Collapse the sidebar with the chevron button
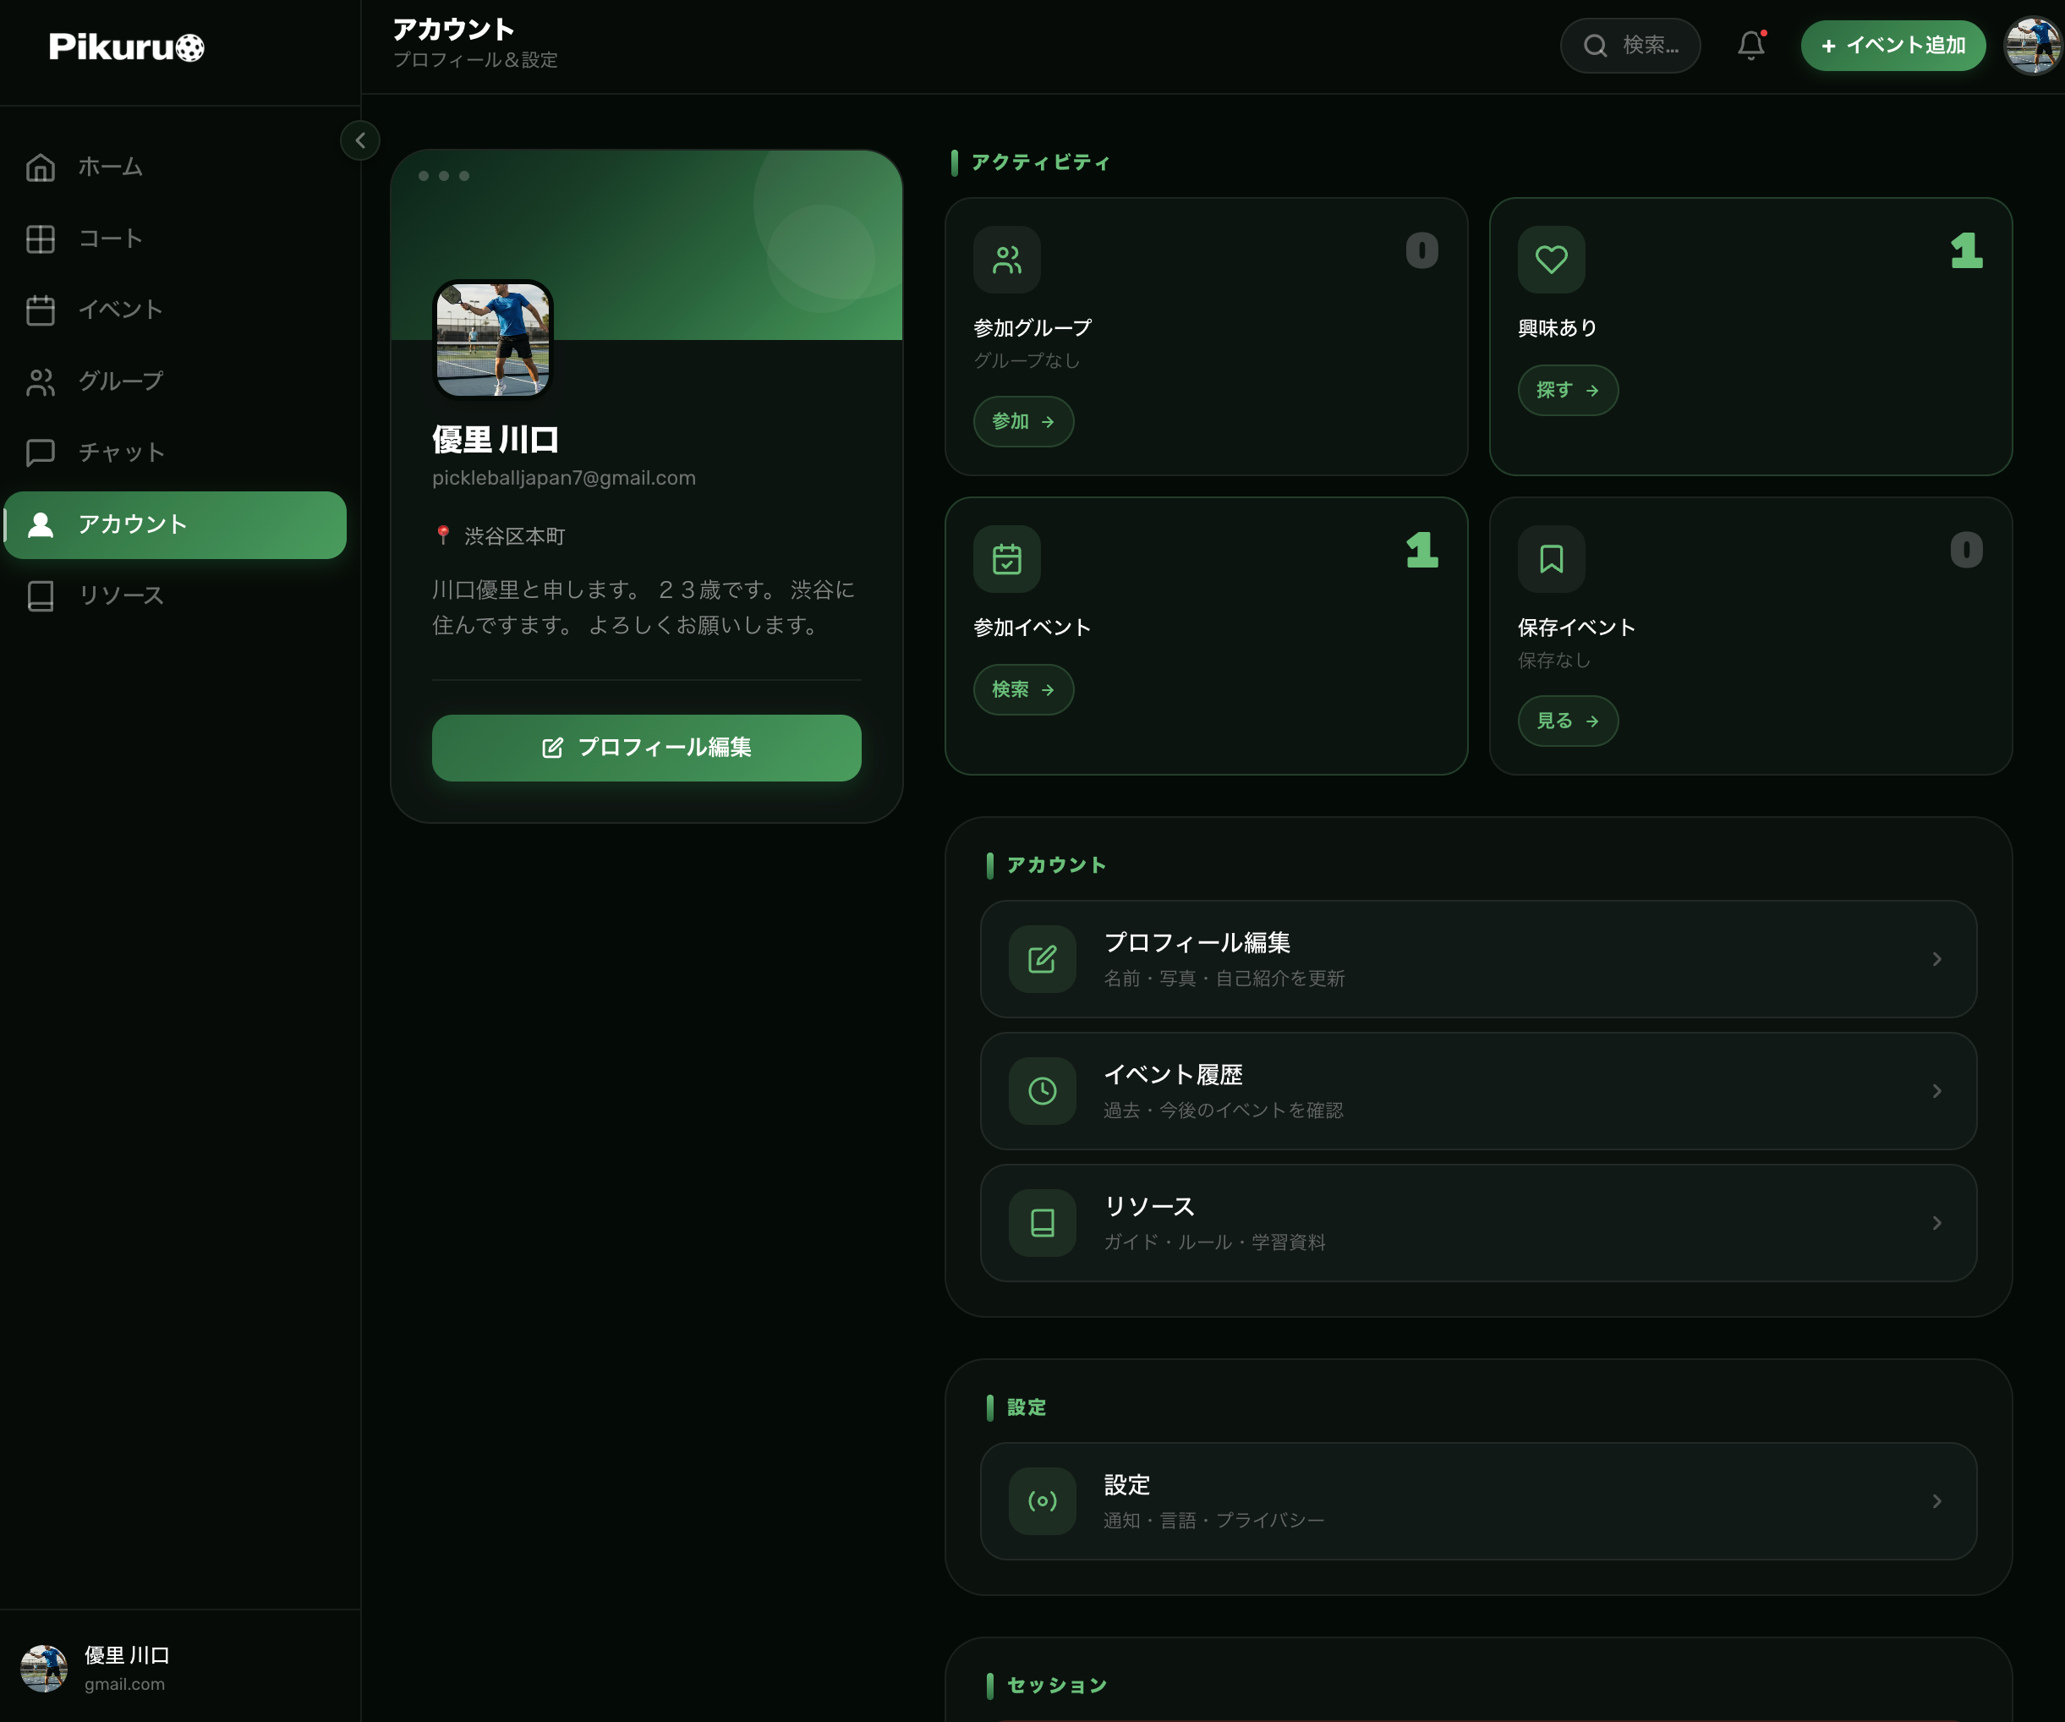Image resolution: width=2065 pixels, height=1722 pixels. pos(360,140)
